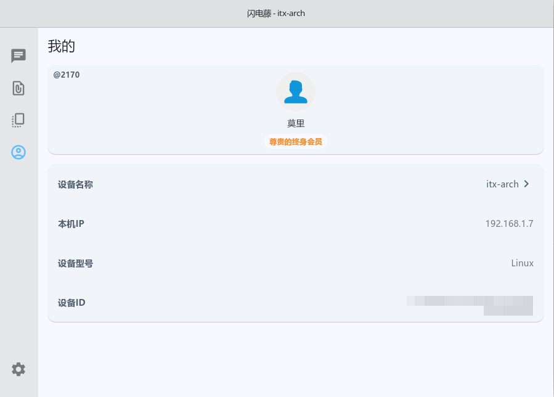The width and height of the screenshot is (554, 397).
Task: Click the blue user avatar picture
Action: point(296,92)
